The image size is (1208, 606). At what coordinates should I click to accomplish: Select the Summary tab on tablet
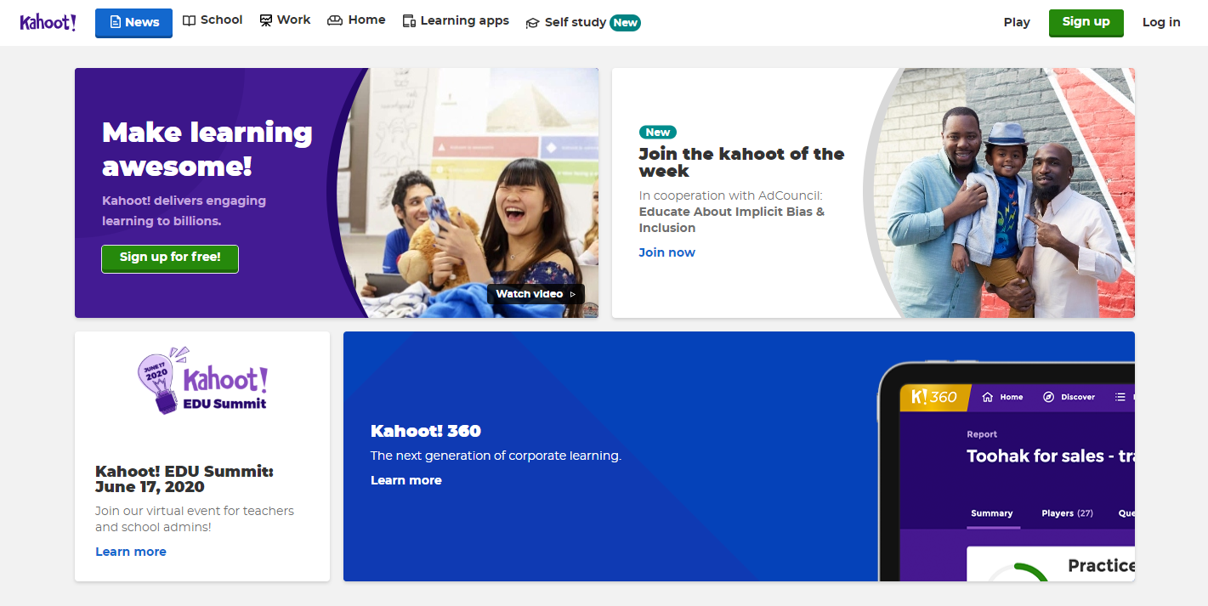click(x=992, y=513)
